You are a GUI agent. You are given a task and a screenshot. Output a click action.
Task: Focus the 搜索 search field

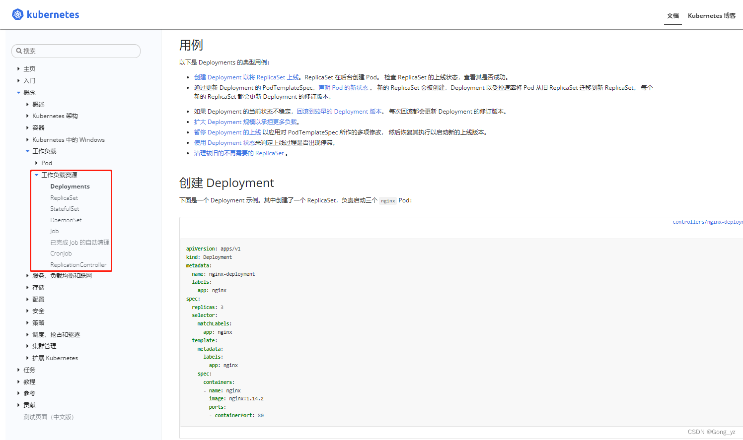(x=76, y=51)
